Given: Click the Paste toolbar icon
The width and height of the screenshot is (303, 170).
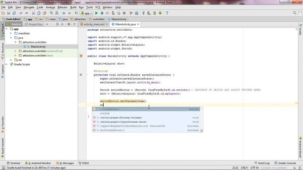Looking at the screenshot, I should (45, 13).
